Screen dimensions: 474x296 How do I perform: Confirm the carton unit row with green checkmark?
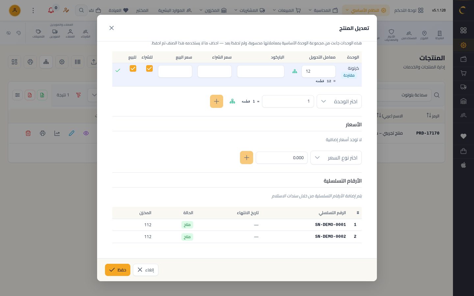pos(118,70)
